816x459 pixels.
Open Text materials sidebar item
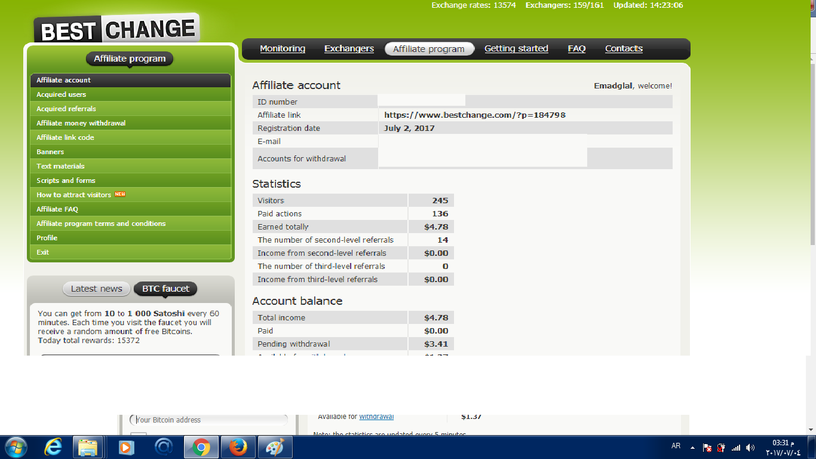(x=130, y=166)
